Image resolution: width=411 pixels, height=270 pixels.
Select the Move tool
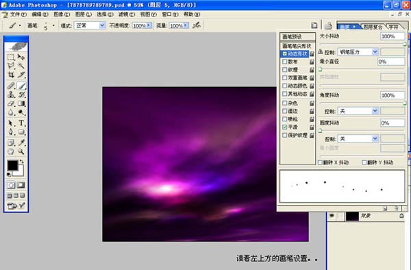(x=21, y=57)
